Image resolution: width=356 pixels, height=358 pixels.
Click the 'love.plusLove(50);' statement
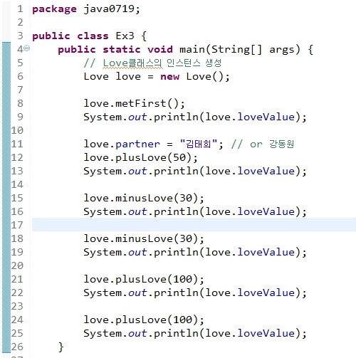[x=140, y=157]
